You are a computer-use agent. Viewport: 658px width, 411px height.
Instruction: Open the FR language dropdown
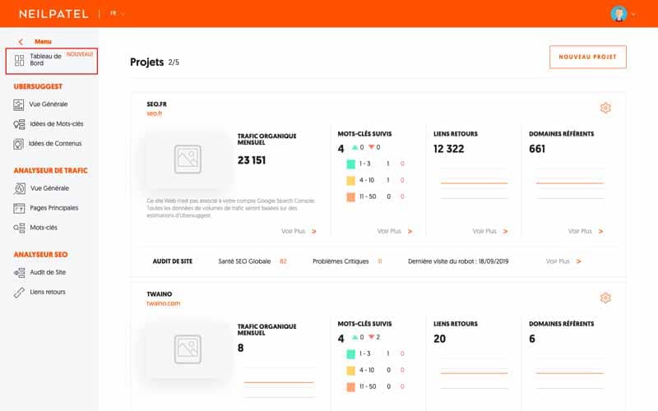point(117,13)
